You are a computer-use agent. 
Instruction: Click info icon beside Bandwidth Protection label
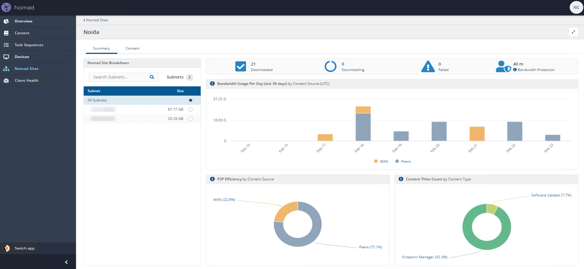[515, 70]
